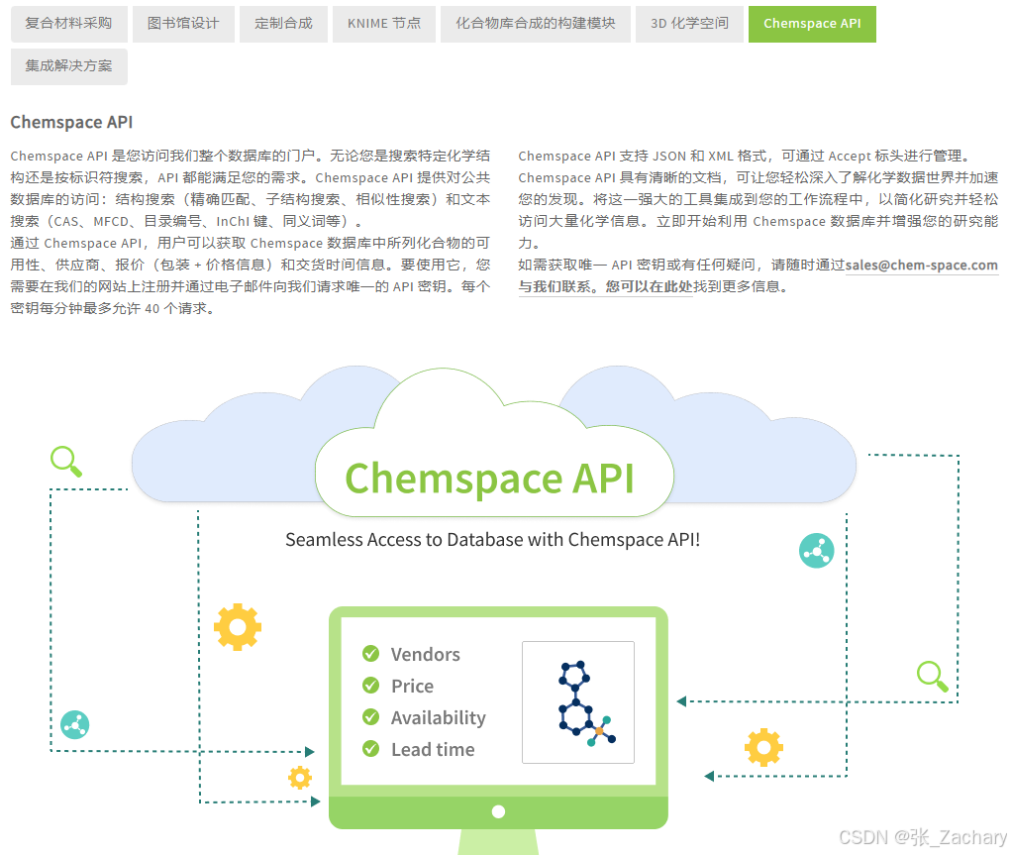Click the green magnifier icon at left

coord(66,462)
